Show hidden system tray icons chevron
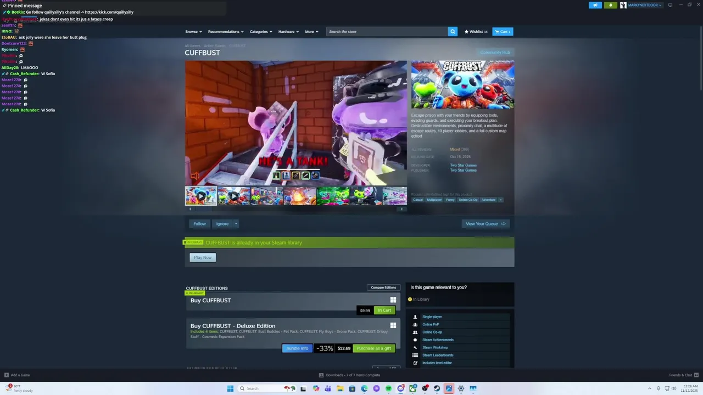Image resolution: width=703 pixels, height=395 pixels. coord(650,388)
